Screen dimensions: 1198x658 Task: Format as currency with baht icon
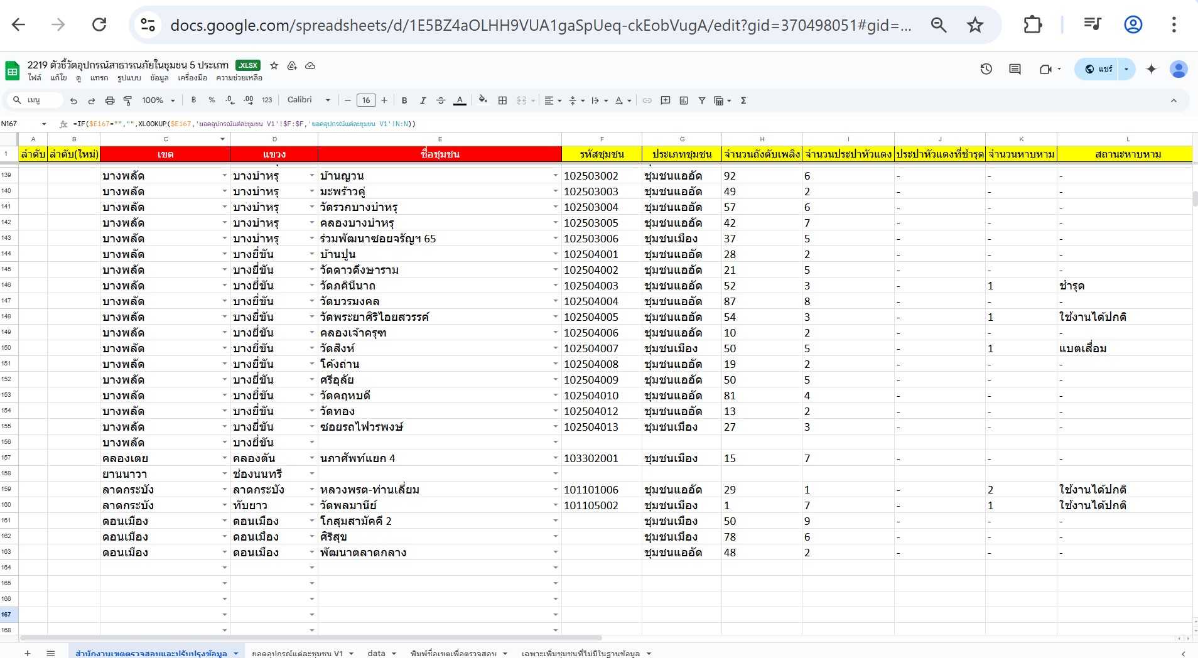tap(193, 100)
